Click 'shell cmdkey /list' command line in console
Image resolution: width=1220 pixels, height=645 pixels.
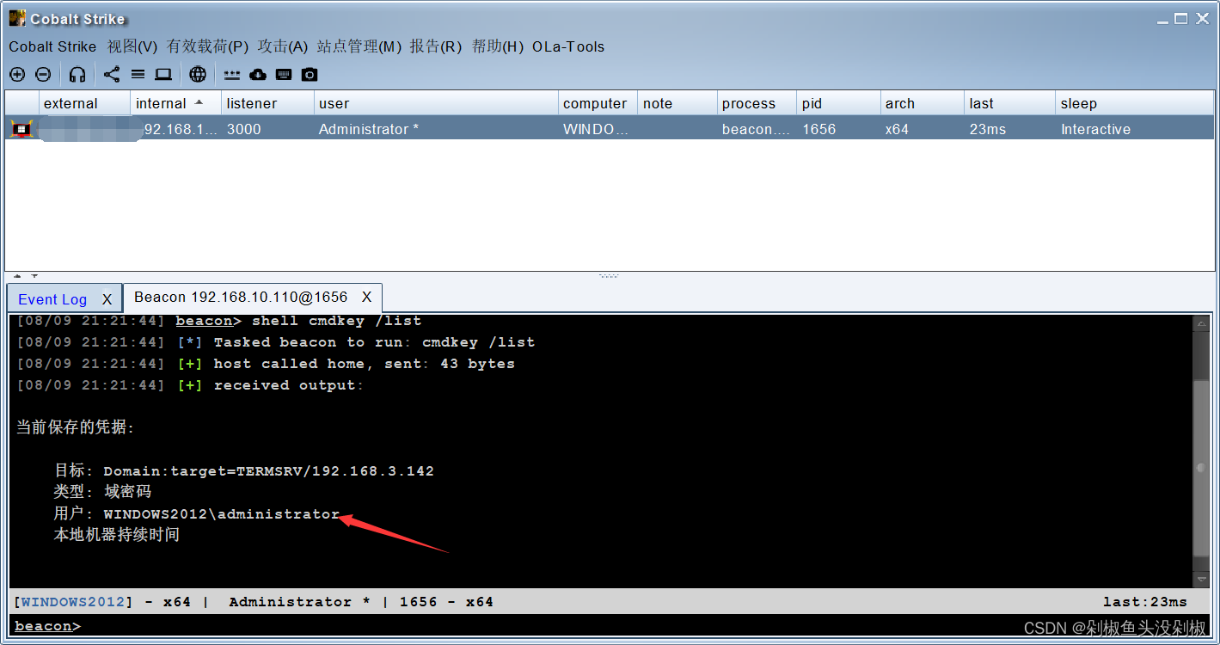point(336,321)
